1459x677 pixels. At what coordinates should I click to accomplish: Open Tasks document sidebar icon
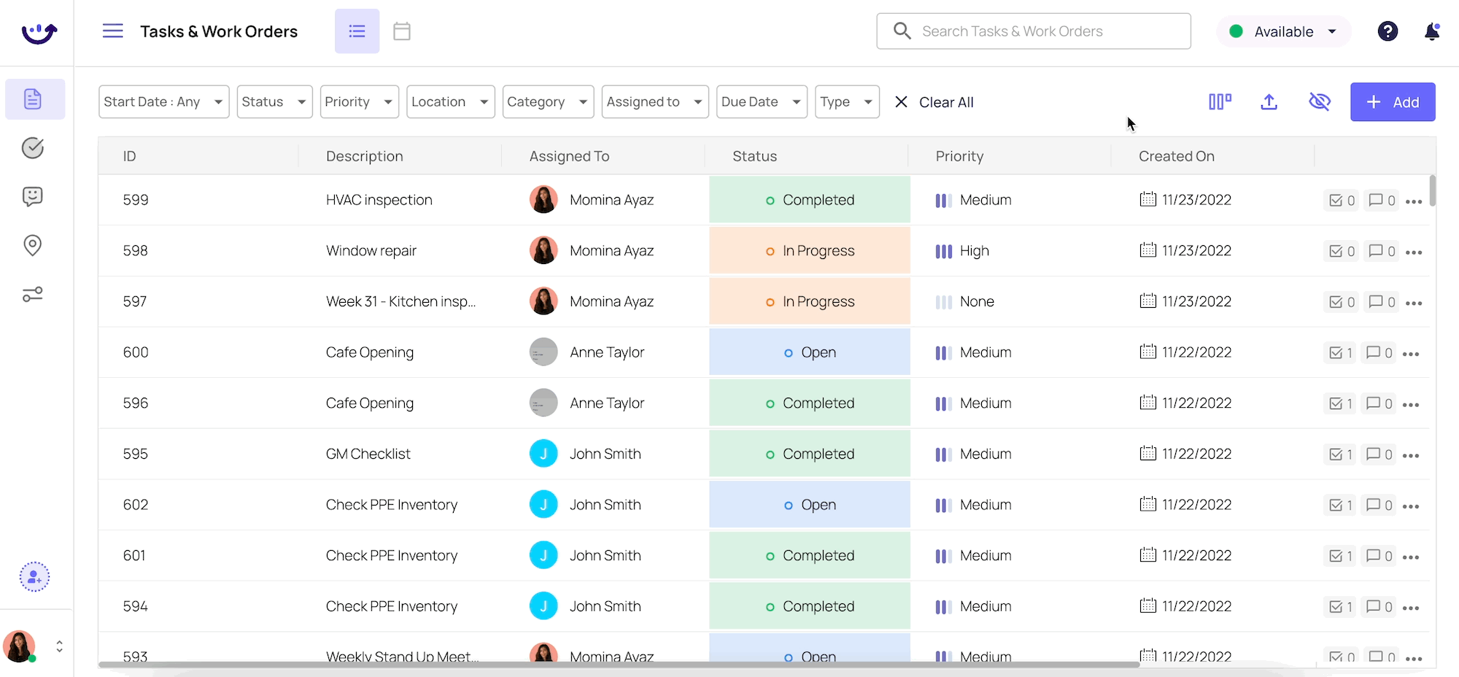click(33, 98)
